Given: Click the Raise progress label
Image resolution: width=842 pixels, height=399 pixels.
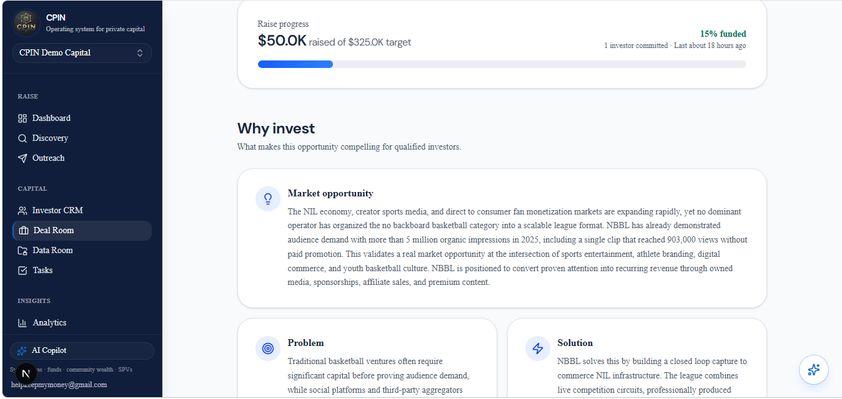Looking at the screenshot, I should [x=283, y=24].
